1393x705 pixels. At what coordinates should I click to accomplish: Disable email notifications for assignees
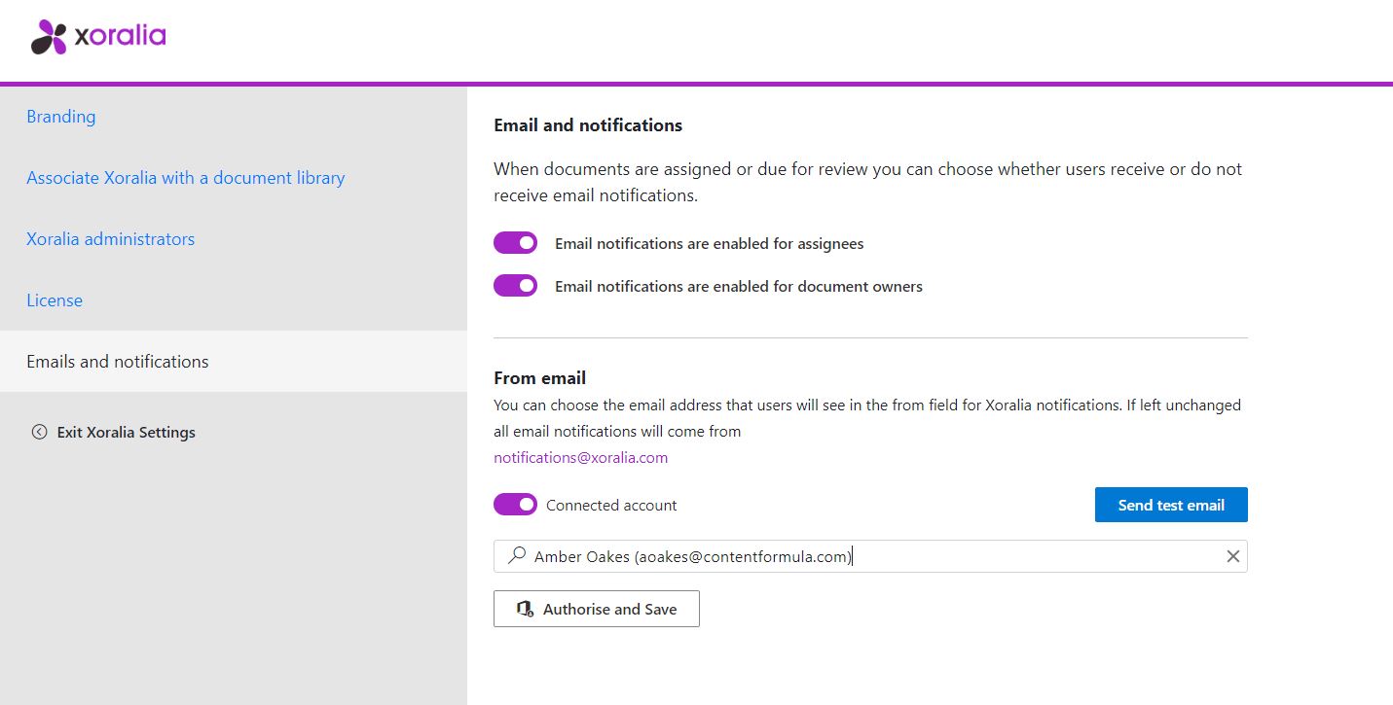coord(515,243)
